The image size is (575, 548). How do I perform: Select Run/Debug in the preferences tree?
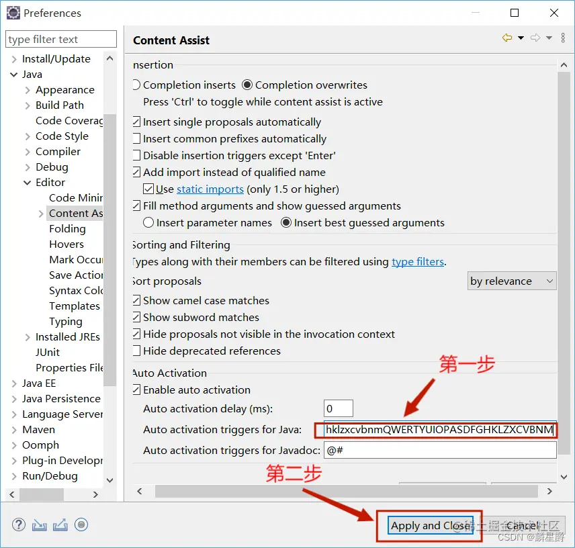click(50, 475)
